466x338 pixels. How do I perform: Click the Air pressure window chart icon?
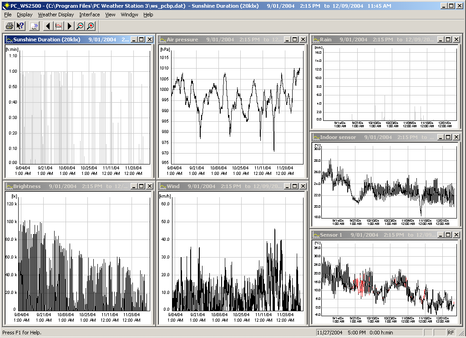[163, 40]
